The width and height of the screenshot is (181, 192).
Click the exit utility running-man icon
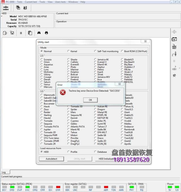click(25, 8)
